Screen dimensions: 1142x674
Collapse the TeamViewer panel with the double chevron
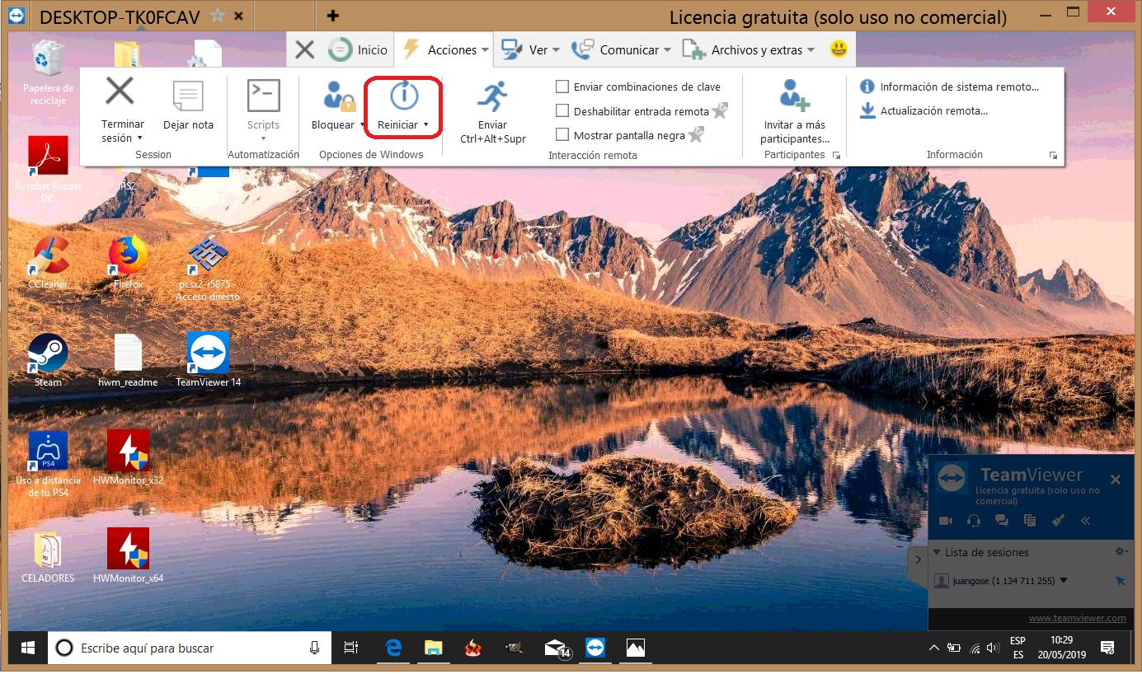tap(1085, 521)
